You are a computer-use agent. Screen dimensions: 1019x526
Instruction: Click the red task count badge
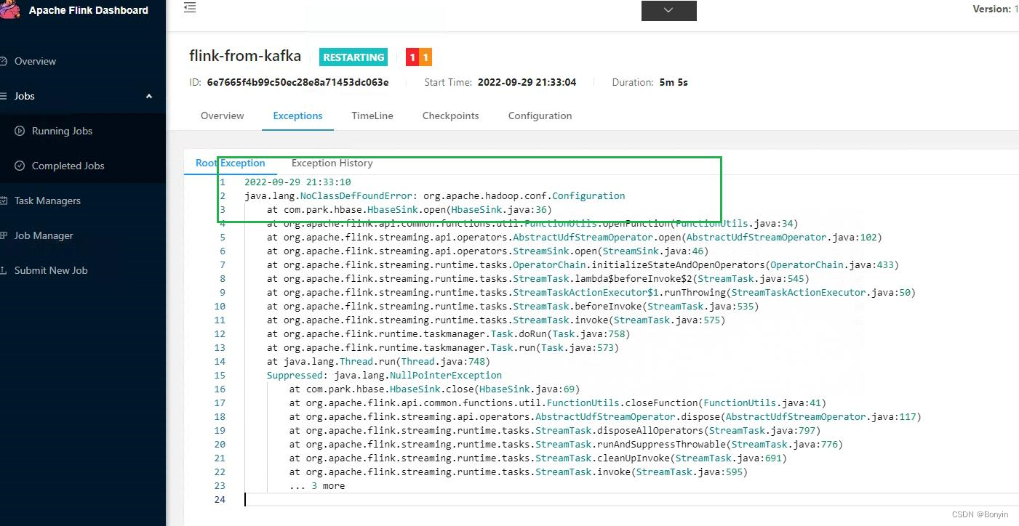[x=412, y=57]
